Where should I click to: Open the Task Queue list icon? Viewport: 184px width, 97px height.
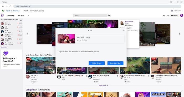(172, 11)
